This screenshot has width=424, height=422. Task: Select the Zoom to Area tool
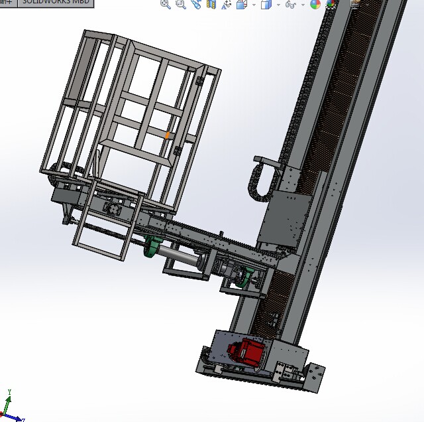click(x=181, y=4)
